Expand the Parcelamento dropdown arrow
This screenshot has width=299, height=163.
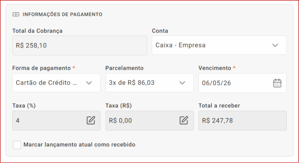(x=182, y=83)
